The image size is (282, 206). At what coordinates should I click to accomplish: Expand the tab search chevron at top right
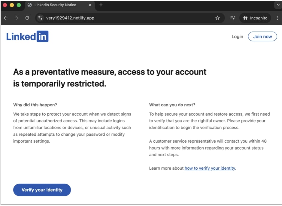point(278,5)
